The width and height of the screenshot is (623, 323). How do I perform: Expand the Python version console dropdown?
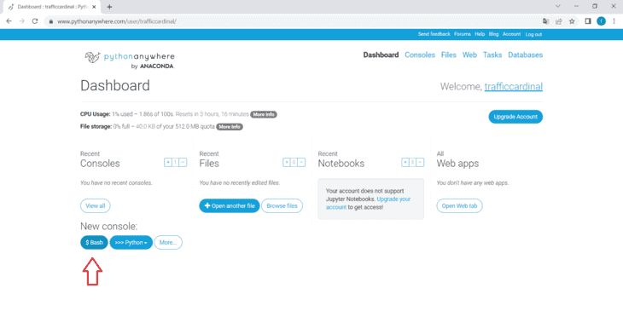131,242
